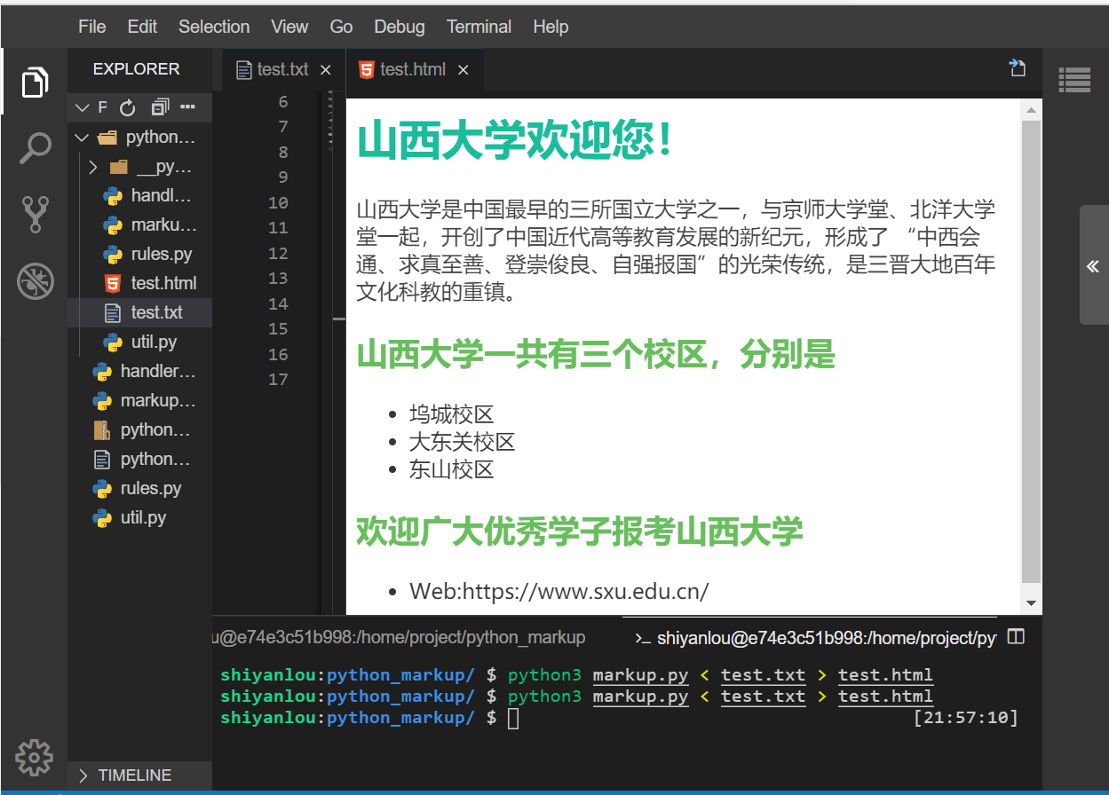This screenshot has width=1109, height=795.
Task: Open the Debug view icon
Action: 35,281
